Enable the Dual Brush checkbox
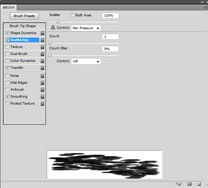Image resolution: width=208 pixels, height=188 pixels. click(7, 54)
